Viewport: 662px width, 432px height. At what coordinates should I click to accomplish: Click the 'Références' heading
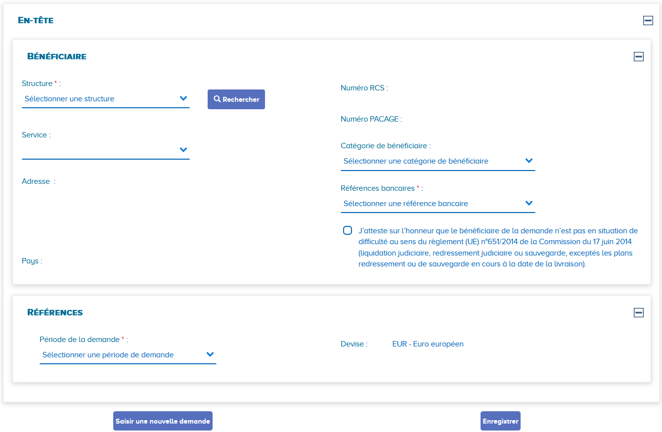click(x=55, y=312)
